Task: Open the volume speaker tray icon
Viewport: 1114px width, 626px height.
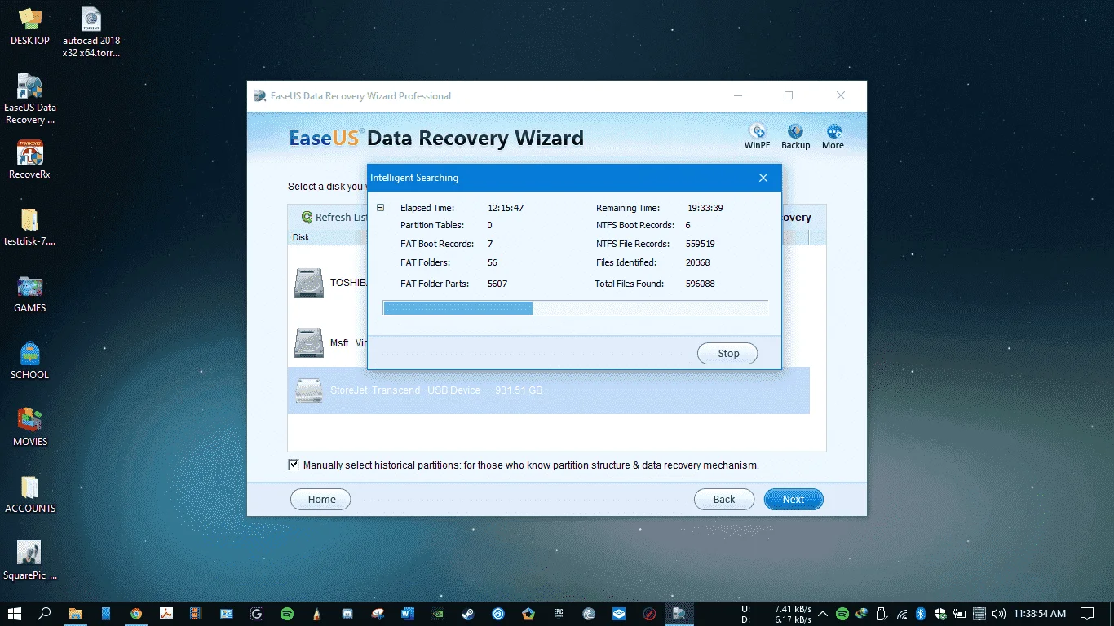Action: [x=999, y=614]
